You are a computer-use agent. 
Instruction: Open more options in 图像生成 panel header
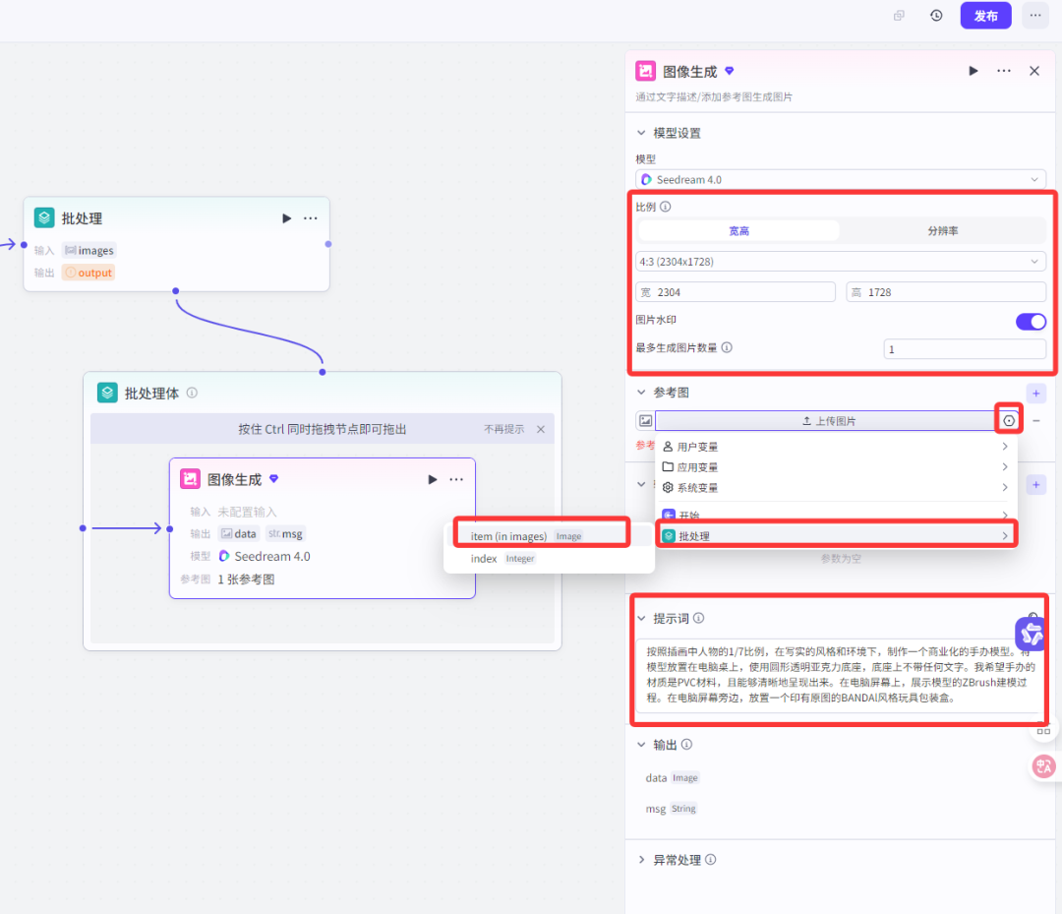pos(1004,71)
